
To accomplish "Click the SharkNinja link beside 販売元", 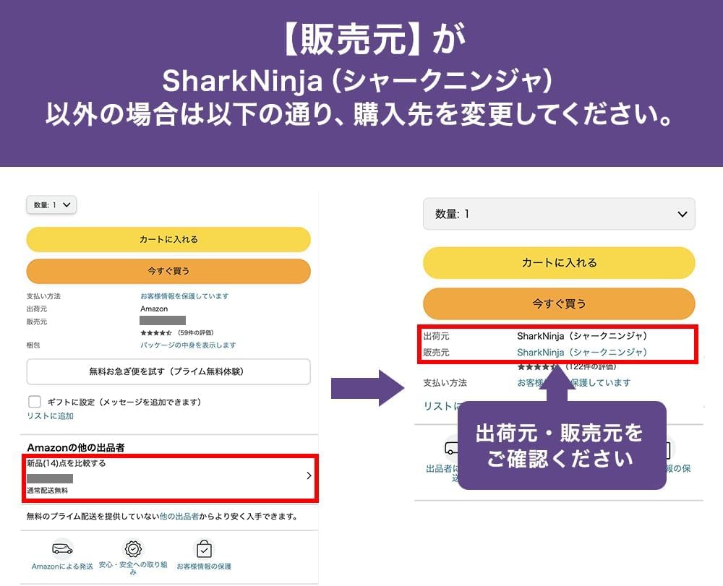I will click(x=582, y=353).
